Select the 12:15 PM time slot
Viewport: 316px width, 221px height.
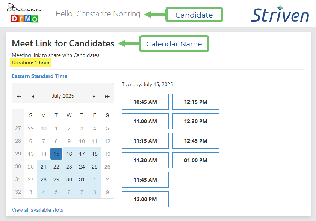click(x=195, y=102)
